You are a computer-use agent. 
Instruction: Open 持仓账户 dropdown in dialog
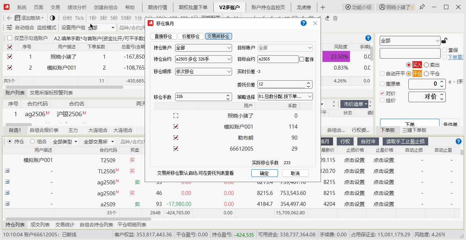(x=204, y=48)
